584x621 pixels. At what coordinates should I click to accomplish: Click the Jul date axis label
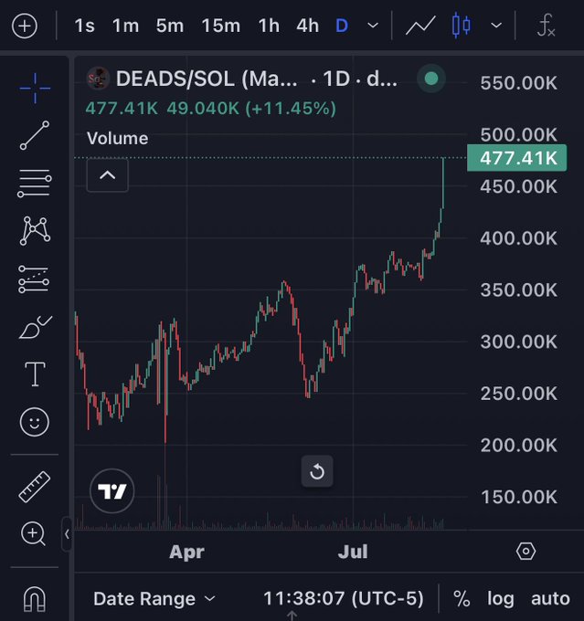[353, 552]
